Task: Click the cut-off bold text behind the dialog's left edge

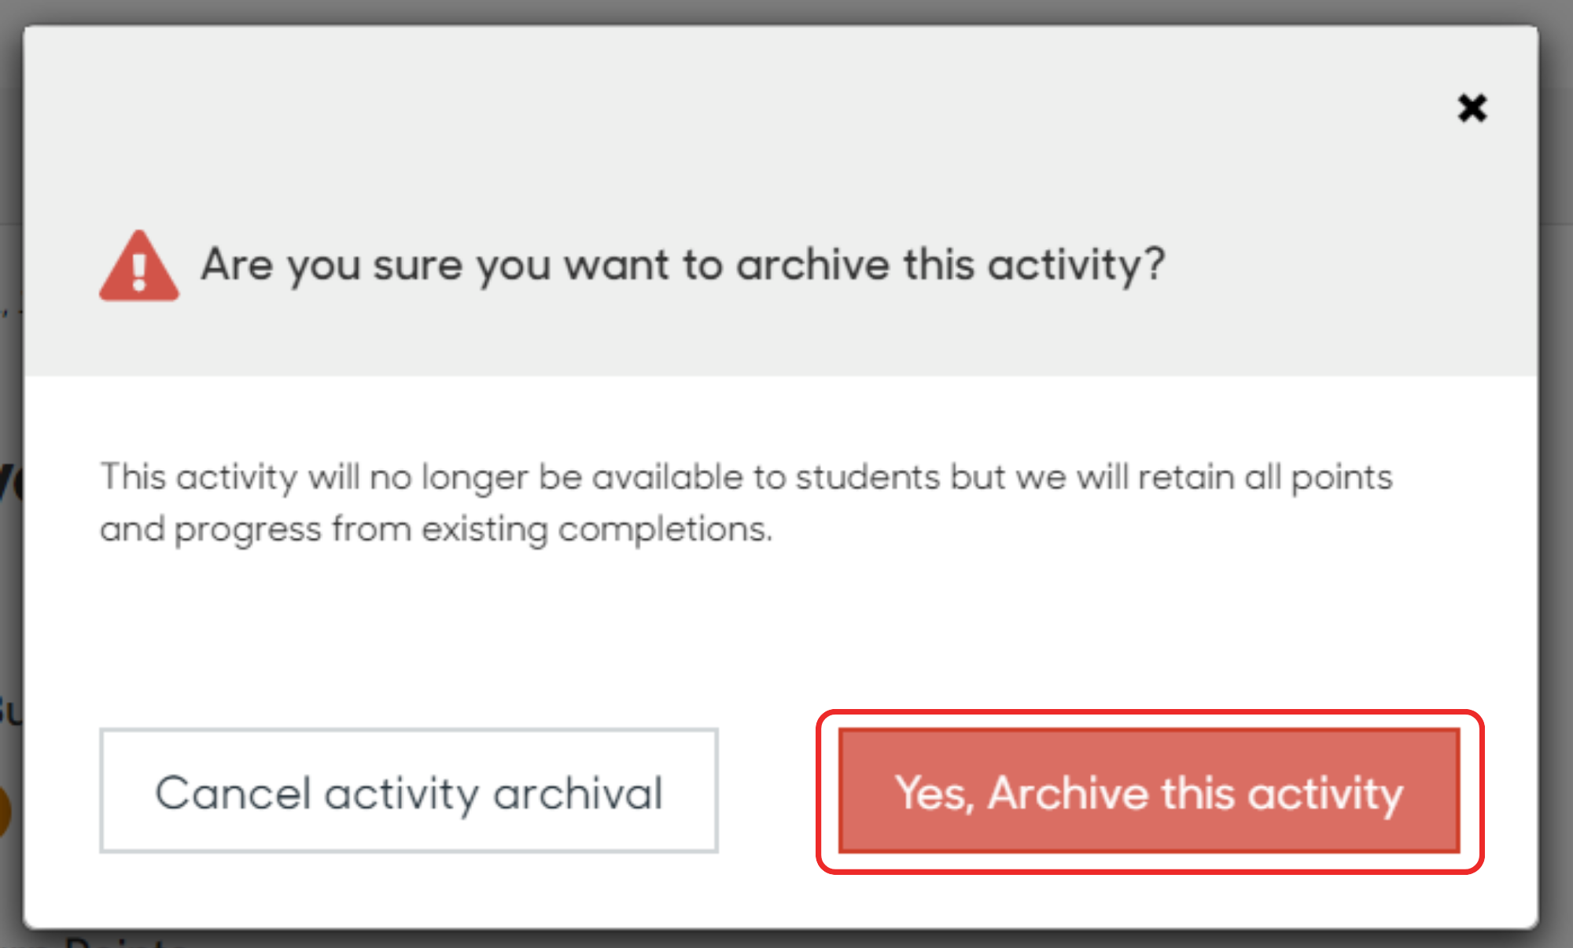Action: (x=11, y=481)
